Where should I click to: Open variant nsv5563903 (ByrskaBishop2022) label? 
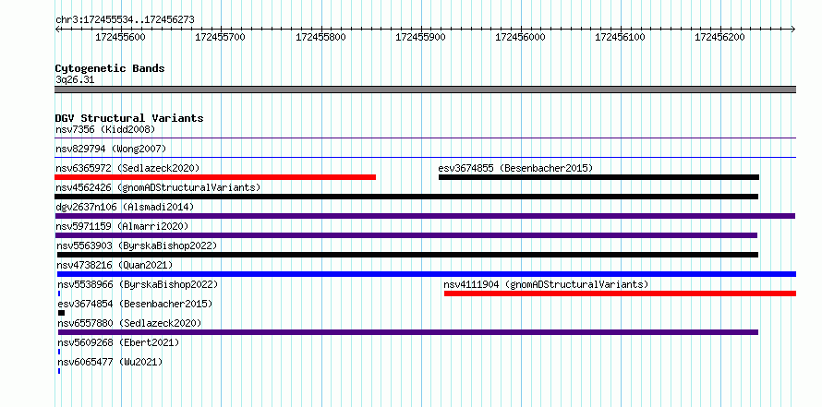tap(137, 245)
